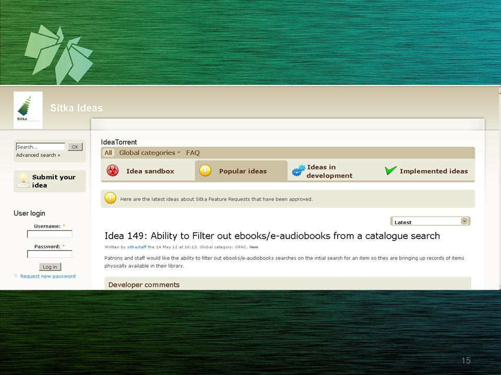Open the sitkastaff author link
Image resolution: width=501 pixels, height=375 pixels.
[x=137, y=247]
